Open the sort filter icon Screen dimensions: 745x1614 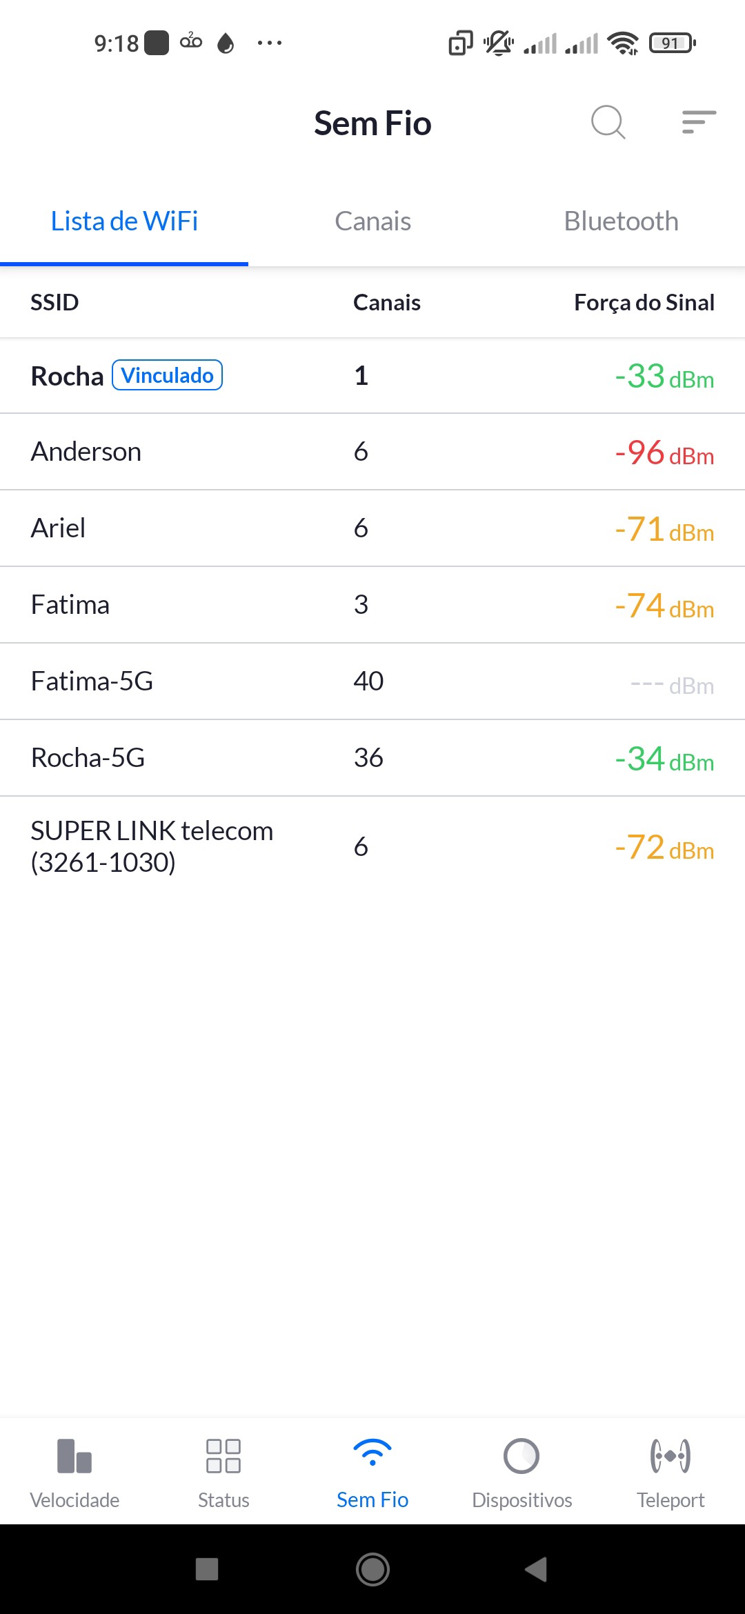699,122
